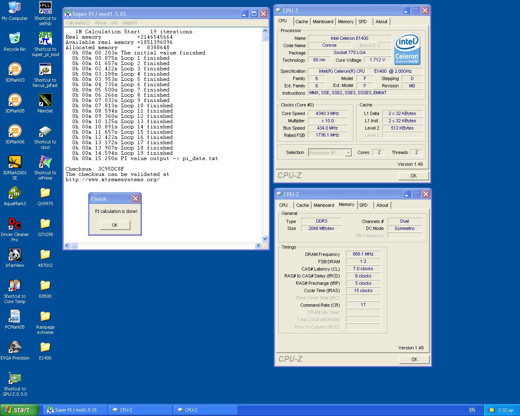The height and width of the screenshot is (416, 520).
Task: Click the Intel Celeron logo in CPU-Z
Action: 407,49
